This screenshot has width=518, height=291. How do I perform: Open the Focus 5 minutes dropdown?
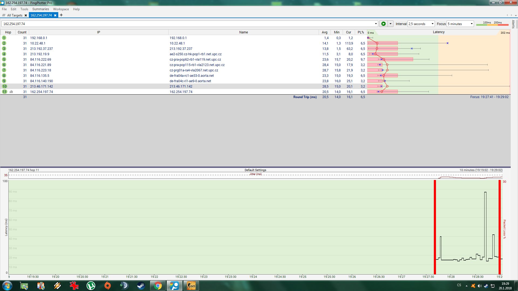tap(471, 24)
